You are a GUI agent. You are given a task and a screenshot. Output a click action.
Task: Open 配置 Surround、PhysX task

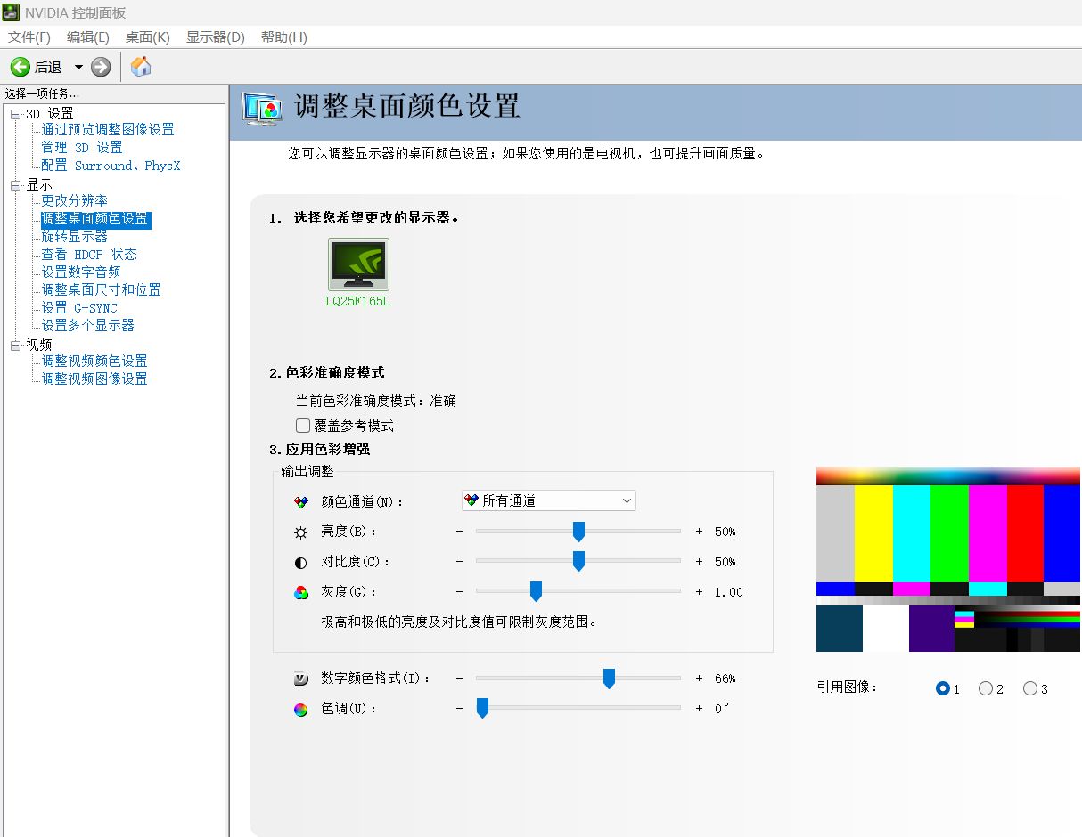[111, 166]
